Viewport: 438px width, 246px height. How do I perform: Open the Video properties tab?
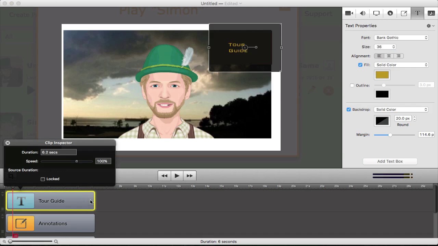click(x=349, y=13)
